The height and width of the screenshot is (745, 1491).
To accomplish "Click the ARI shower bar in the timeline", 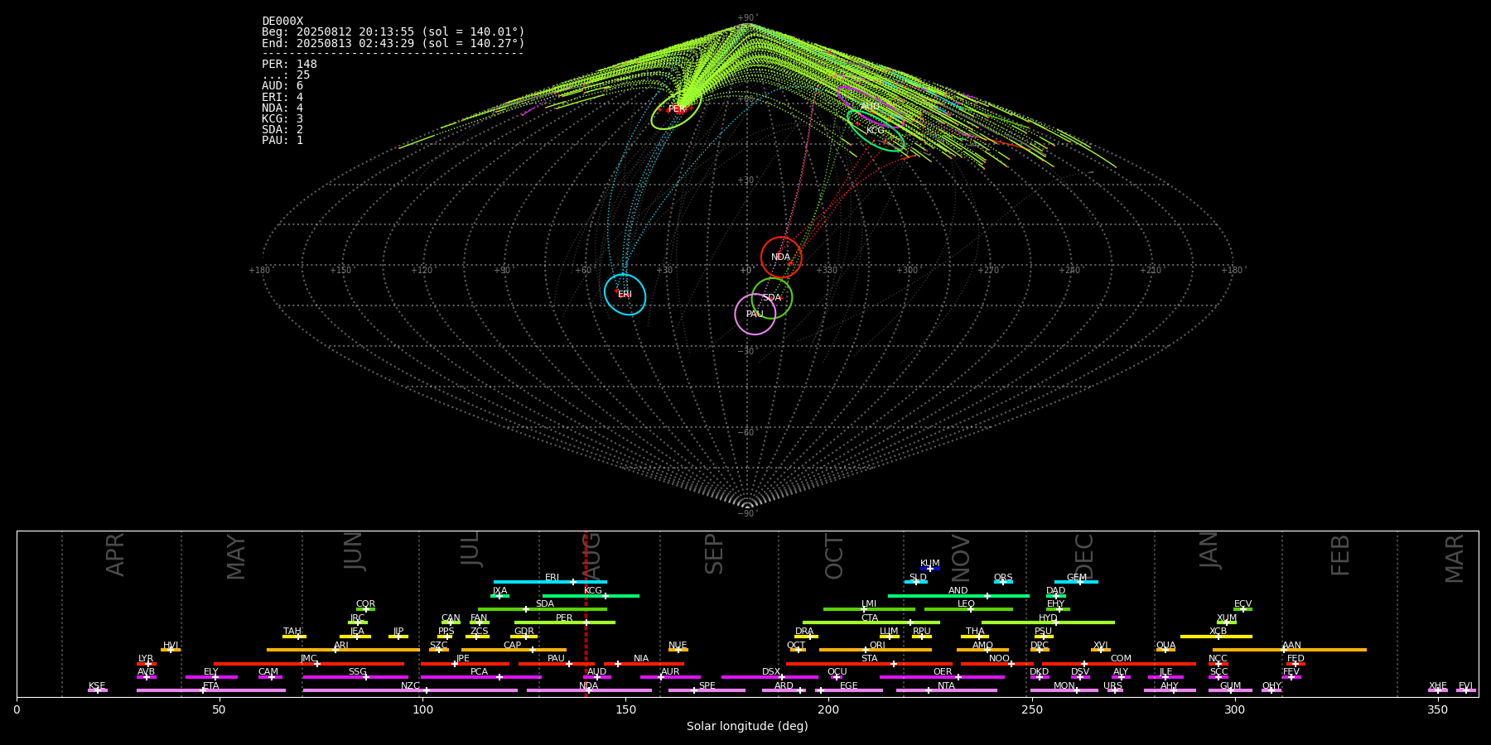I will pyautogui.click(x=343, y=650).
